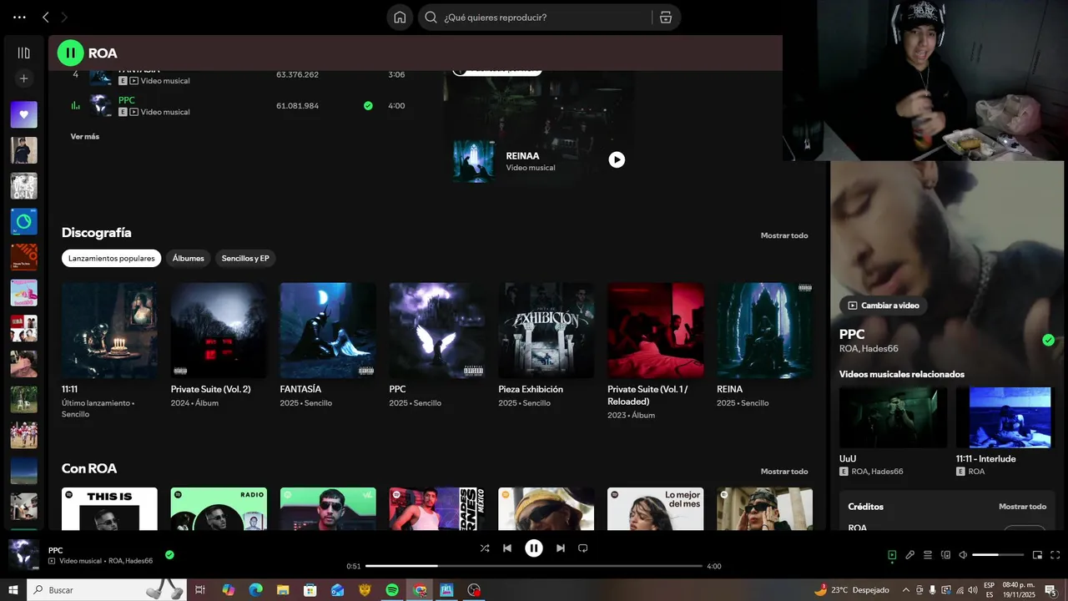
Task: Open File Explorer from taskbar
Action: (283, 590)
